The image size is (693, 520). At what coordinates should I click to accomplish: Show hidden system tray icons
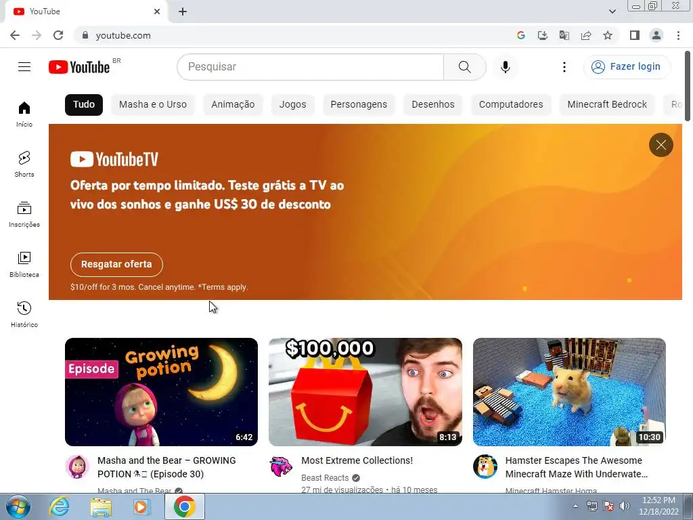coord(575,506)
